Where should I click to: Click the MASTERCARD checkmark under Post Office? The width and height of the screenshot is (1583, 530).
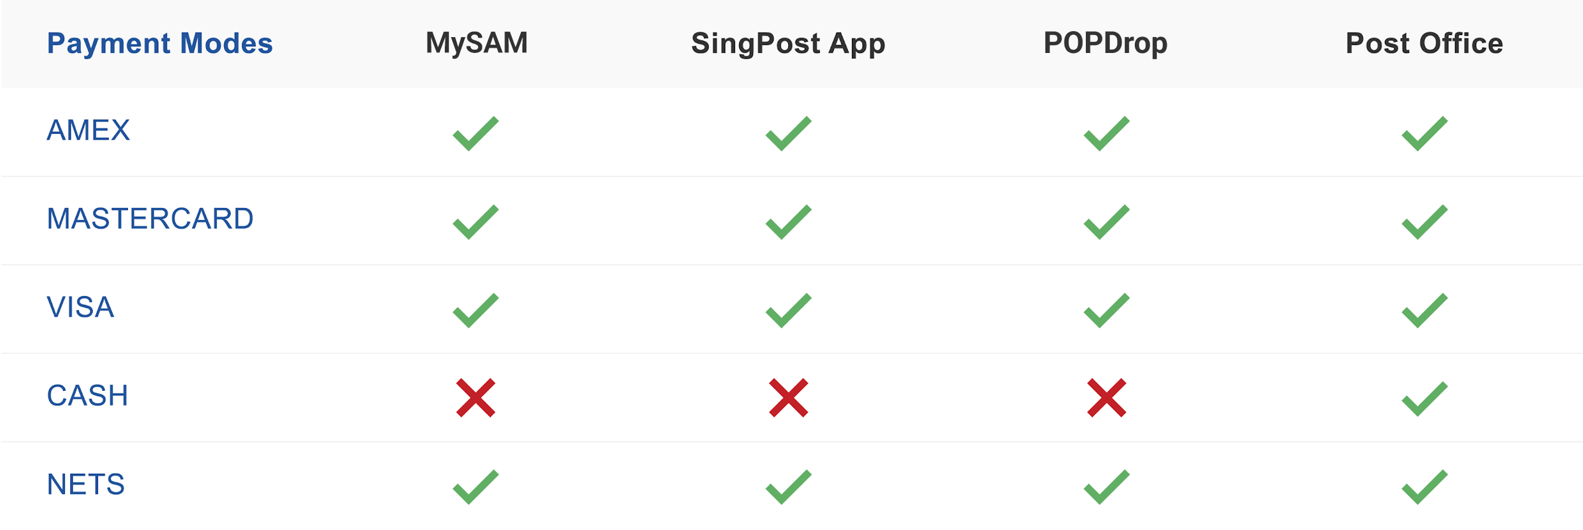click(1425, 222)
